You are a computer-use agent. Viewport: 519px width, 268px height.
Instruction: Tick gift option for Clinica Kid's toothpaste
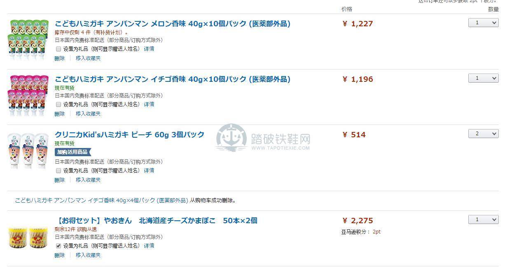pos(58,171)
